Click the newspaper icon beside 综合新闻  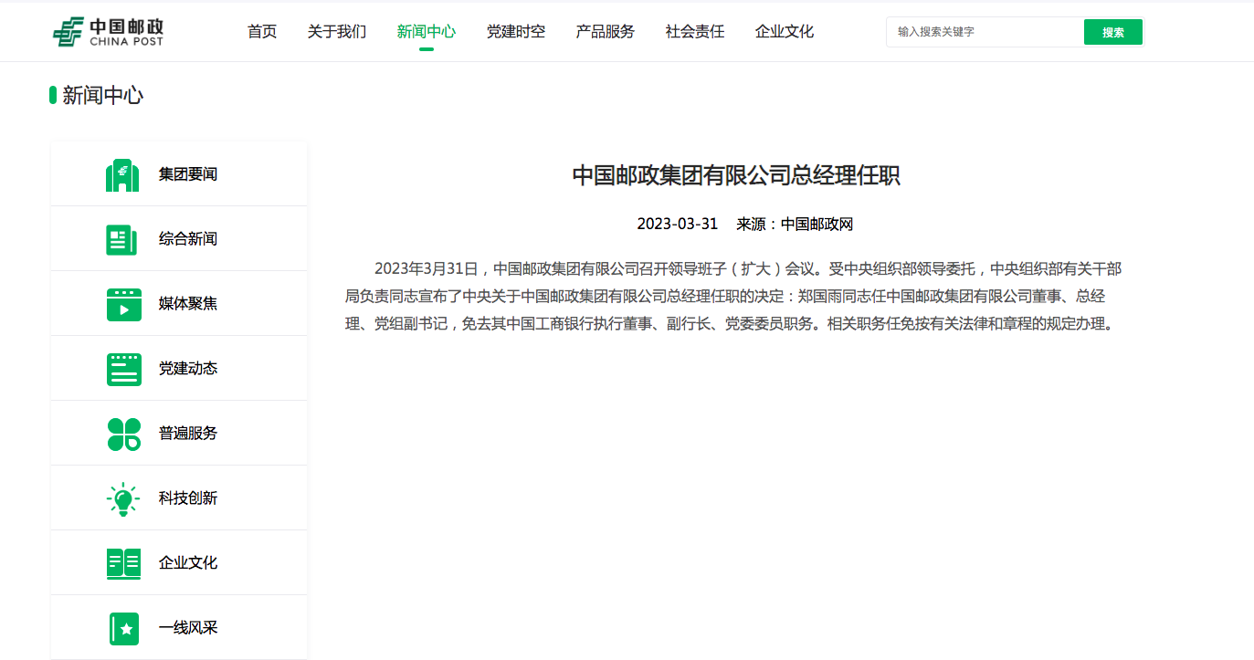pyautogui.click(x=122, y=239)
